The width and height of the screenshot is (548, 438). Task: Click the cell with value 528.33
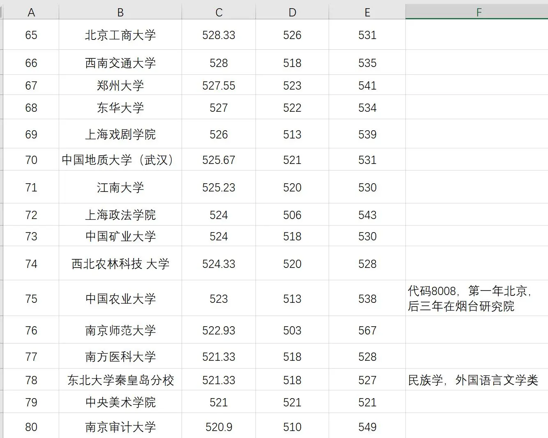point(218,35)
